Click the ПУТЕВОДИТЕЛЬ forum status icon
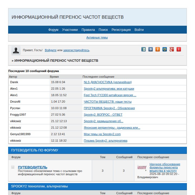Viewport: 195px width, 195px height. coord(13,167)
